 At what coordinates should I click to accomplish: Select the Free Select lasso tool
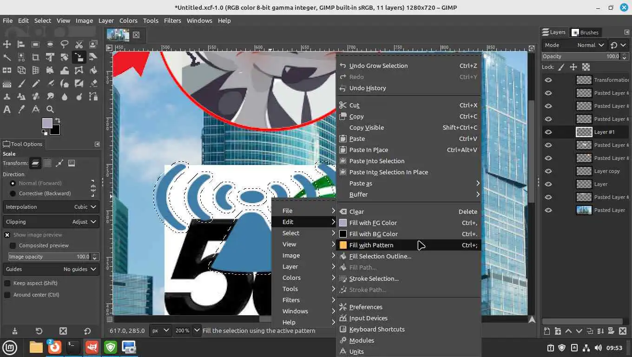tap(64, 44)
